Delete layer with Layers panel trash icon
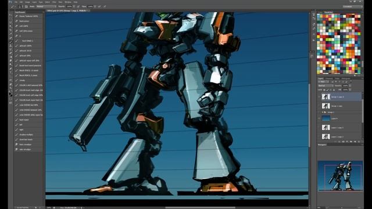Screen dimensions: 372x209 (x=359, y=142)
